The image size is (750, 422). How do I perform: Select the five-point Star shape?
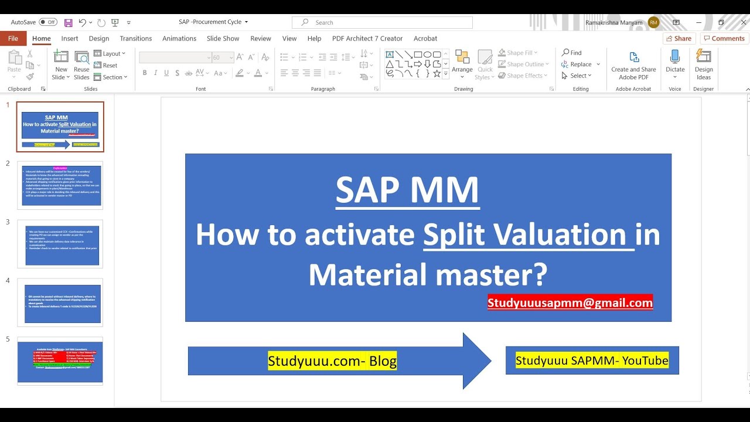click(437, 73)
